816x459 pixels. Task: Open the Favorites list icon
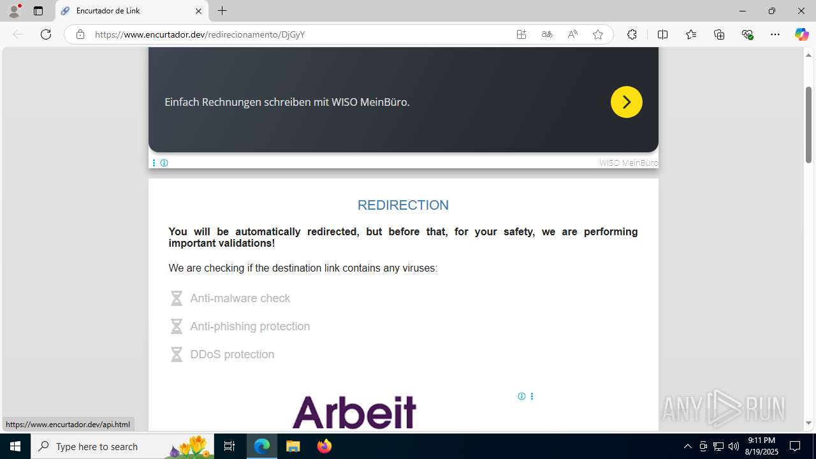(691, 34)
